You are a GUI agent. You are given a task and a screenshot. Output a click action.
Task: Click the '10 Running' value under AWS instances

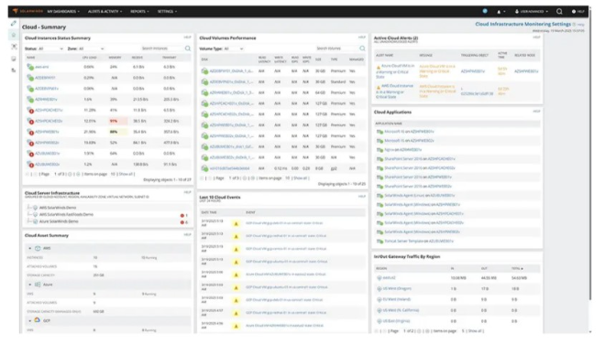pos(148,258)
